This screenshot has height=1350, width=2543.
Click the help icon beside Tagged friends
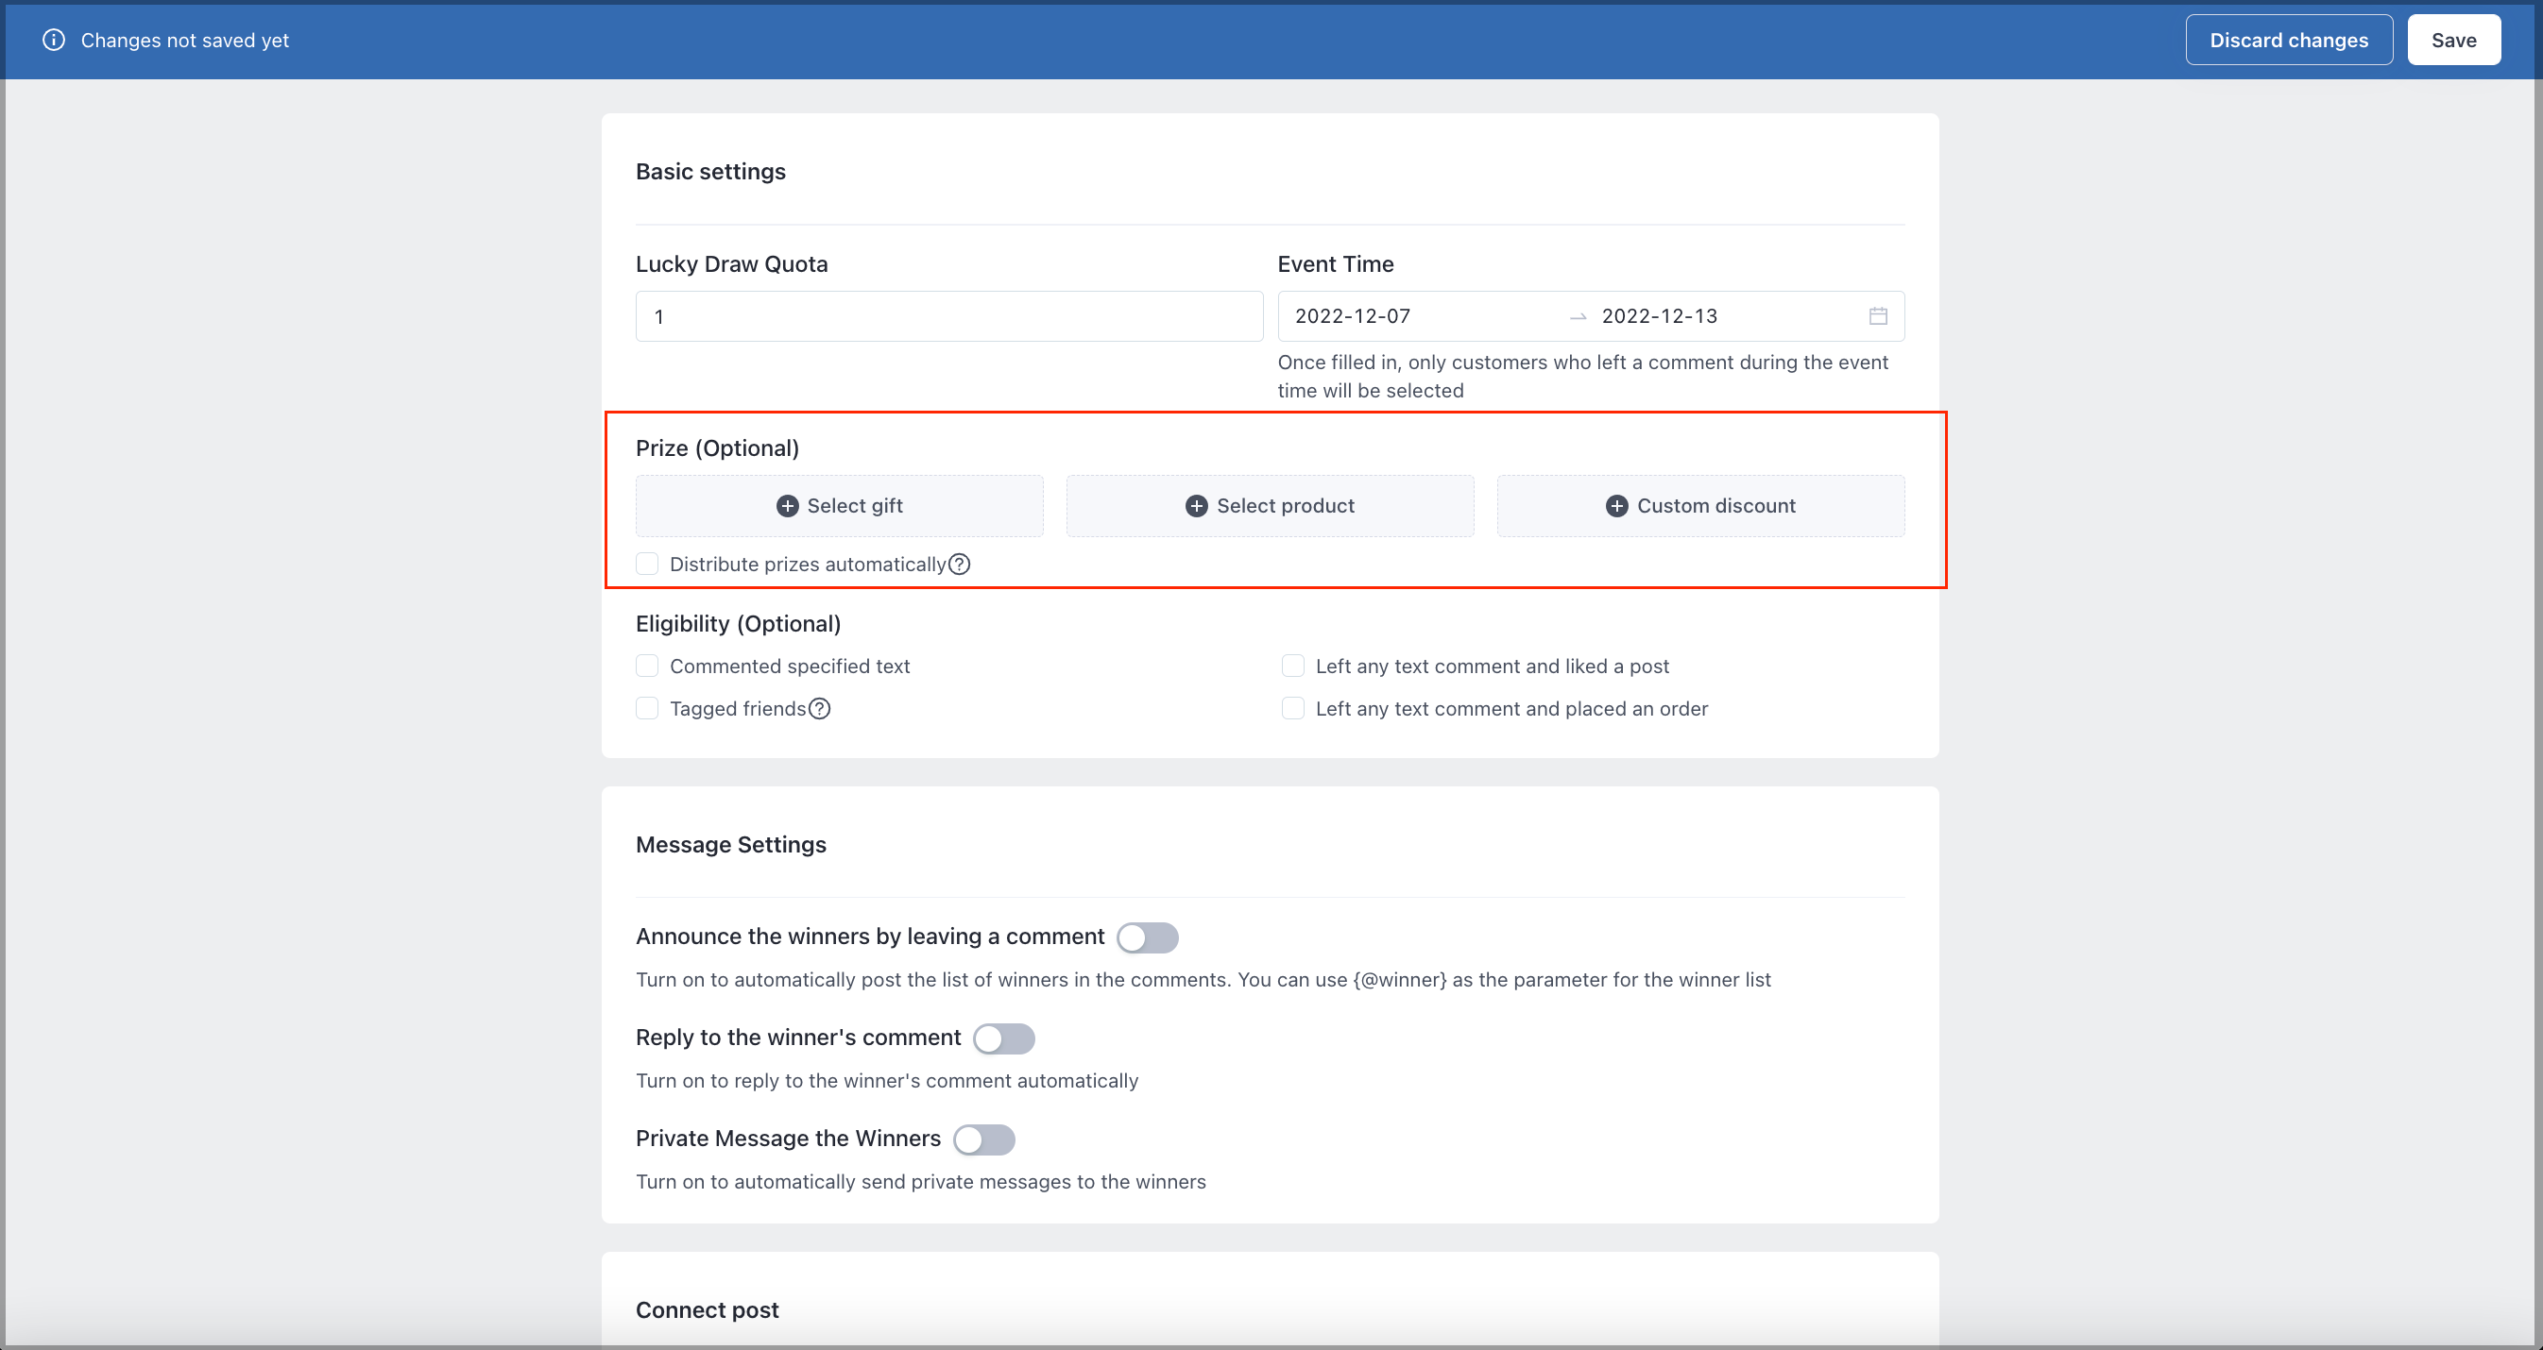819,709
